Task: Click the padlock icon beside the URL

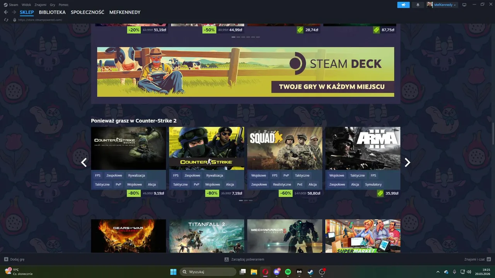Action: (15, 20)
